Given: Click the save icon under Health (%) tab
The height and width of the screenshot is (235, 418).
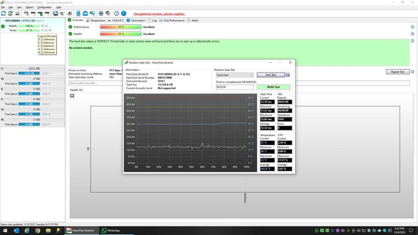Looking at the screenshot, I should [x=72, y=96].
